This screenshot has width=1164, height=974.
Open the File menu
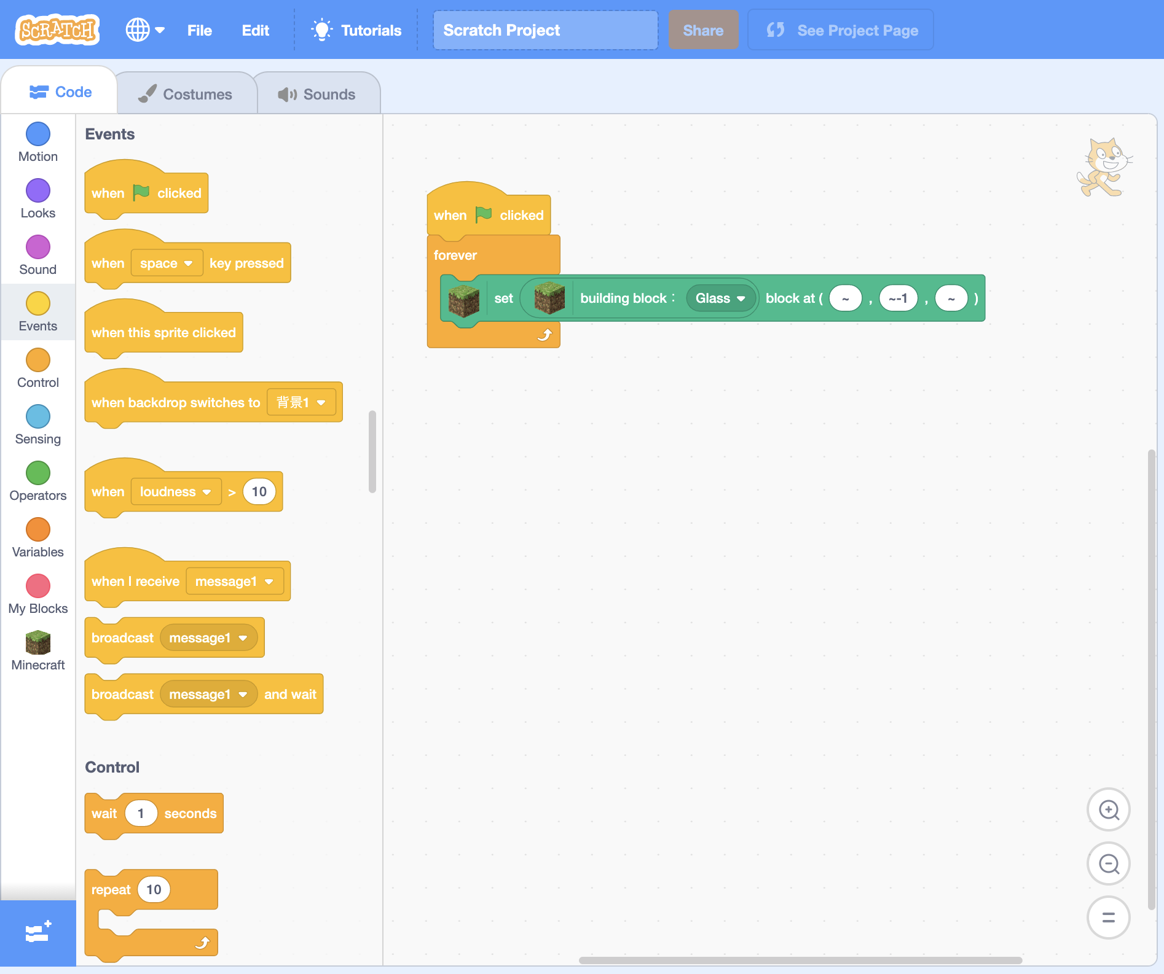coord(199,30)
